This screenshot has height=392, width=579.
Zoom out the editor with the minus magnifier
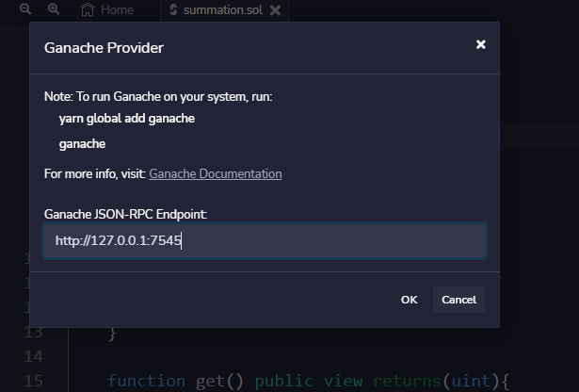pyautogui.click(x=25, y=8)
